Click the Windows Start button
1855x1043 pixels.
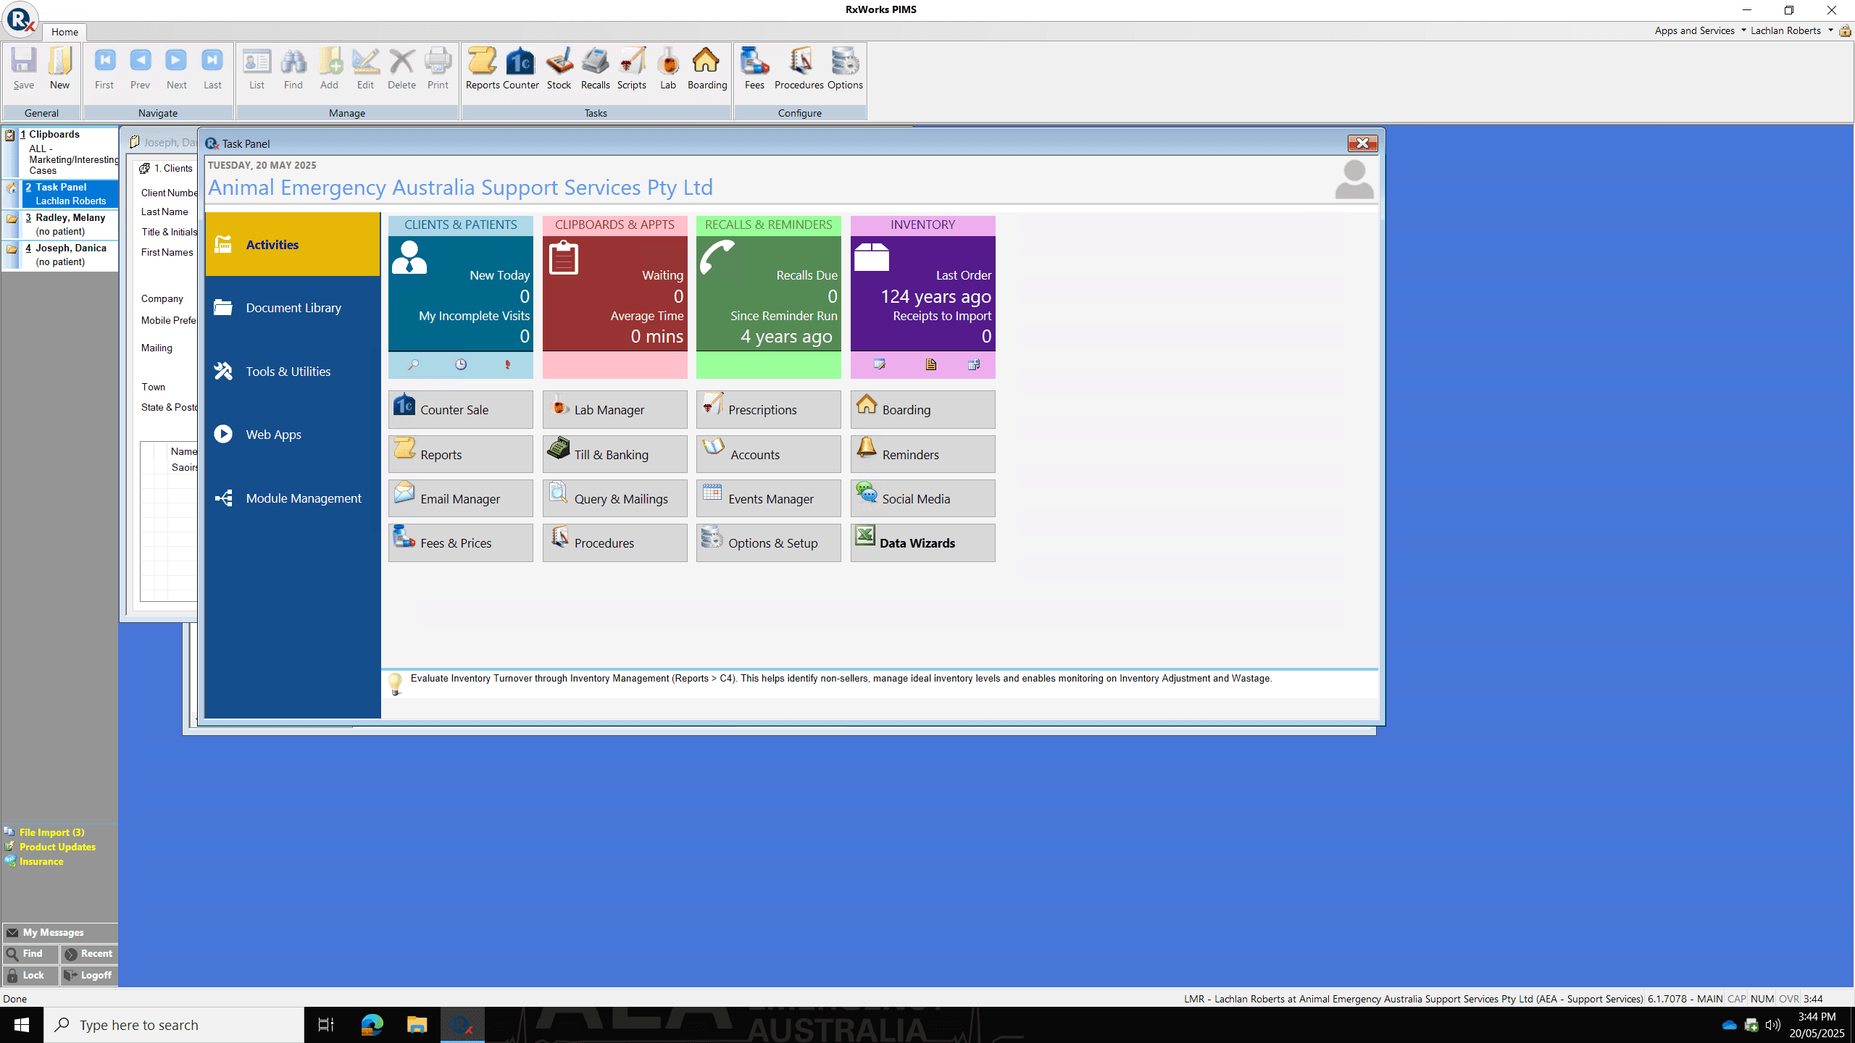(x=22, y=1025)
